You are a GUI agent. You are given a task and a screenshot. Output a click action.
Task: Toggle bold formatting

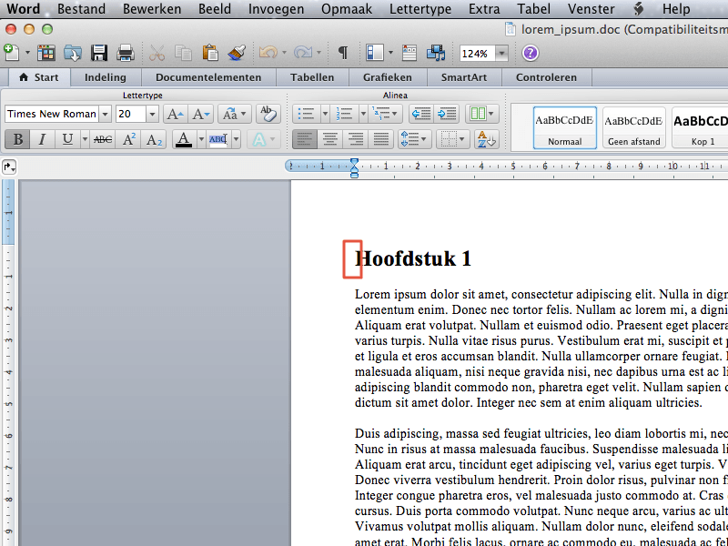[17, 139]
